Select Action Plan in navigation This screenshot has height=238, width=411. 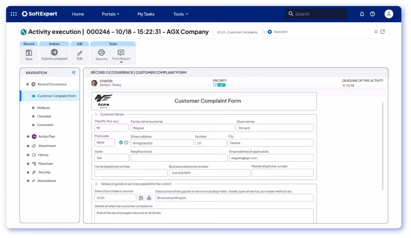[47, 137]
